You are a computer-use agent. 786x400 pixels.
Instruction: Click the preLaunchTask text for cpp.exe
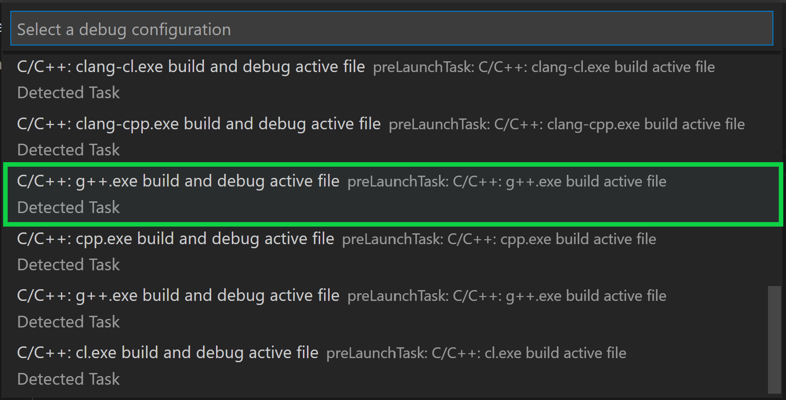click(x=499, y=239)
